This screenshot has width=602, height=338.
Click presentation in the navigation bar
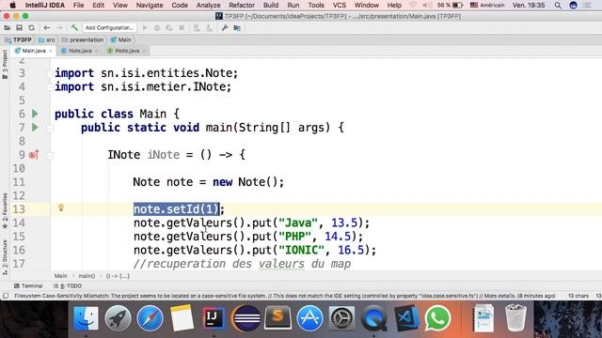(83, 39)
